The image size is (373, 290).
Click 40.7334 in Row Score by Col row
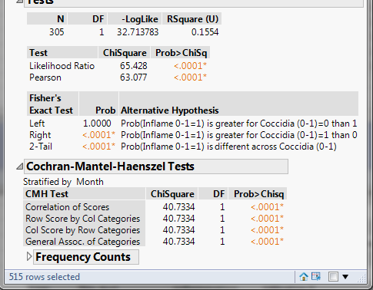pyautogui.click(x=178, y=219)
